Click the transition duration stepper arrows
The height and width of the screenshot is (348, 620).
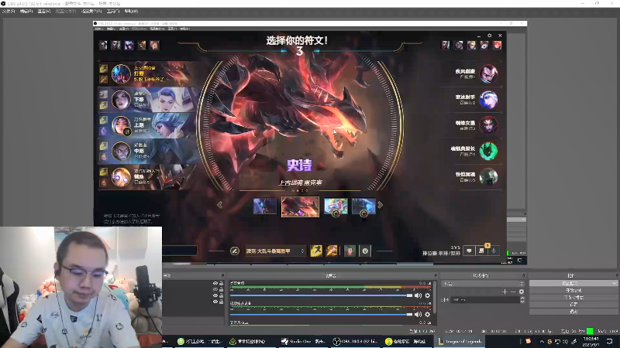[x=522, y=300]
